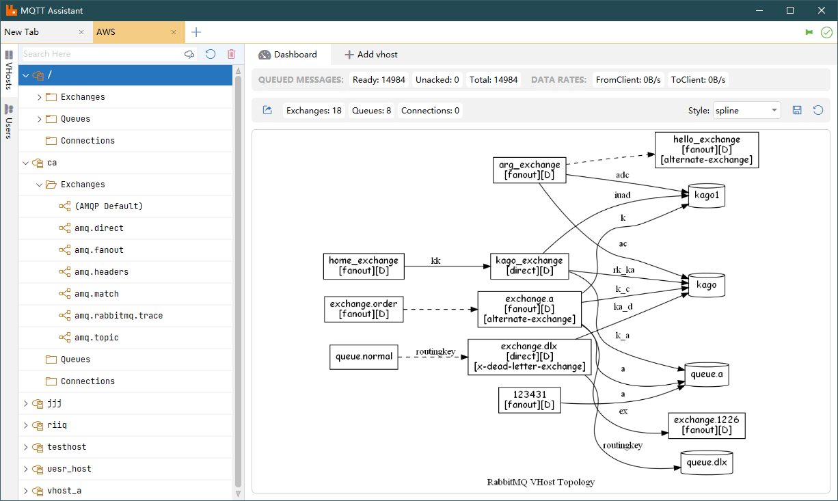Open a new tab with plus icon
Screen dimensions: 838x501
click(x=196, y=32)
